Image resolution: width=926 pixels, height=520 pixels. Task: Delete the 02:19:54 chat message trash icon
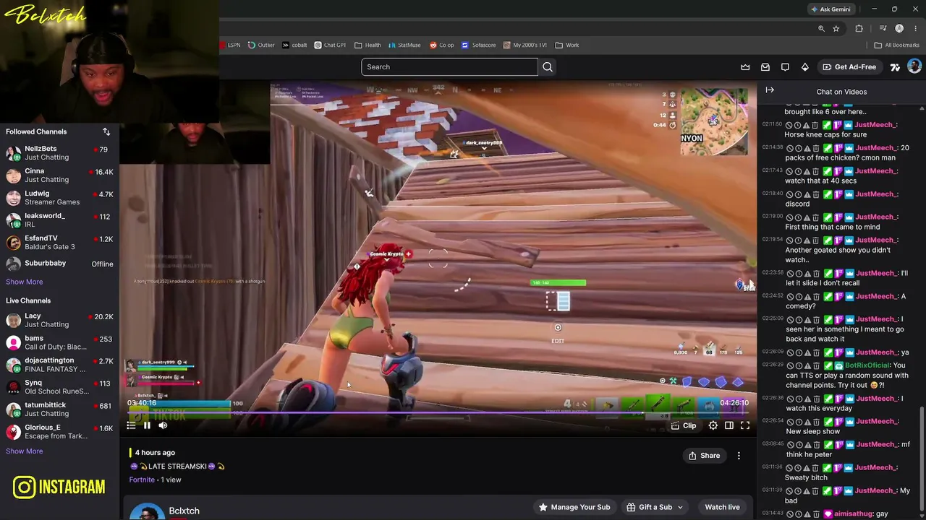click(x=816, y=240)
